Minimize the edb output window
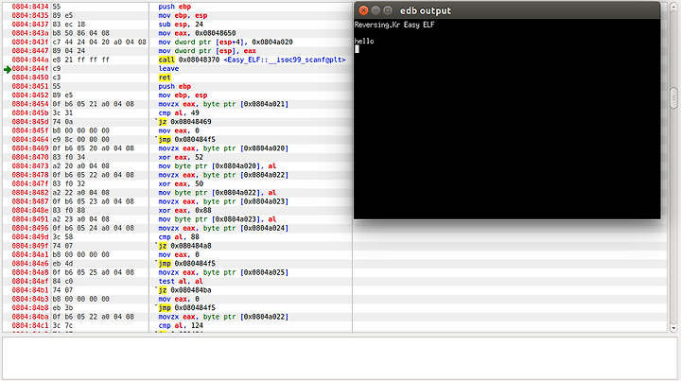This screenshot has width=681, height=381. tap(375, 10)
